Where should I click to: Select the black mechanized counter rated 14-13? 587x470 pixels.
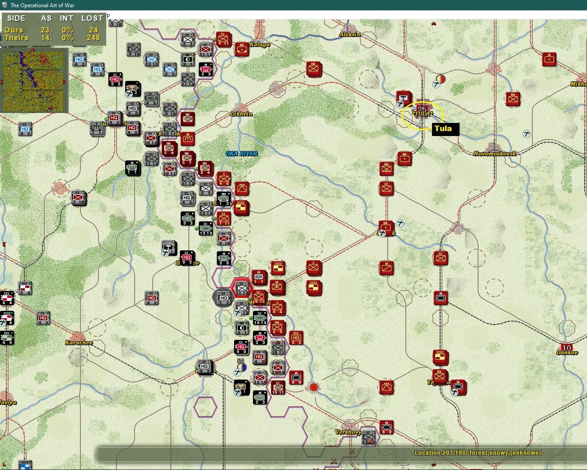coord(260,318)
